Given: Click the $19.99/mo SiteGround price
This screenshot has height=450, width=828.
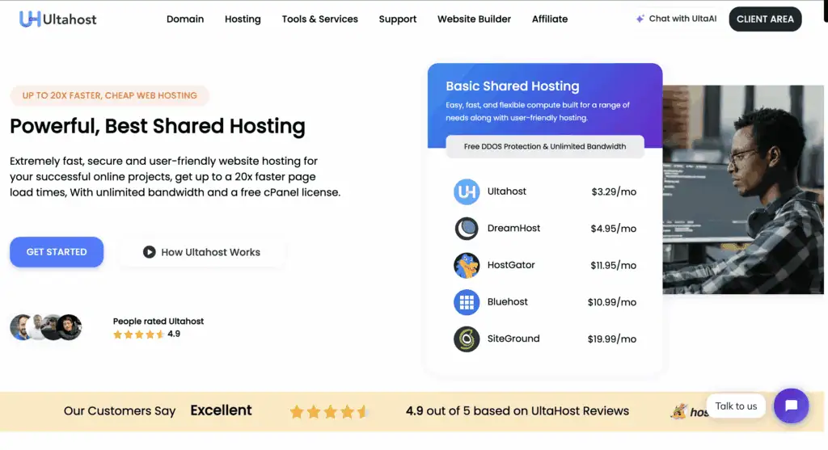Looking at the screenshot, I should 612,340.
